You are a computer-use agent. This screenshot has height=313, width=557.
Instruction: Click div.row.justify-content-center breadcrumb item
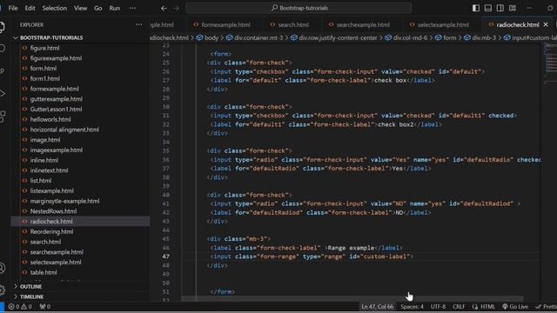(x=334, y=37)
